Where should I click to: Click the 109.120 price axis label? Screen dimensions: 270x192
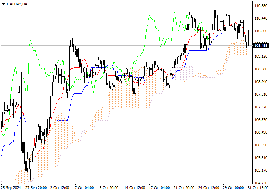click(x=261, y=56)
